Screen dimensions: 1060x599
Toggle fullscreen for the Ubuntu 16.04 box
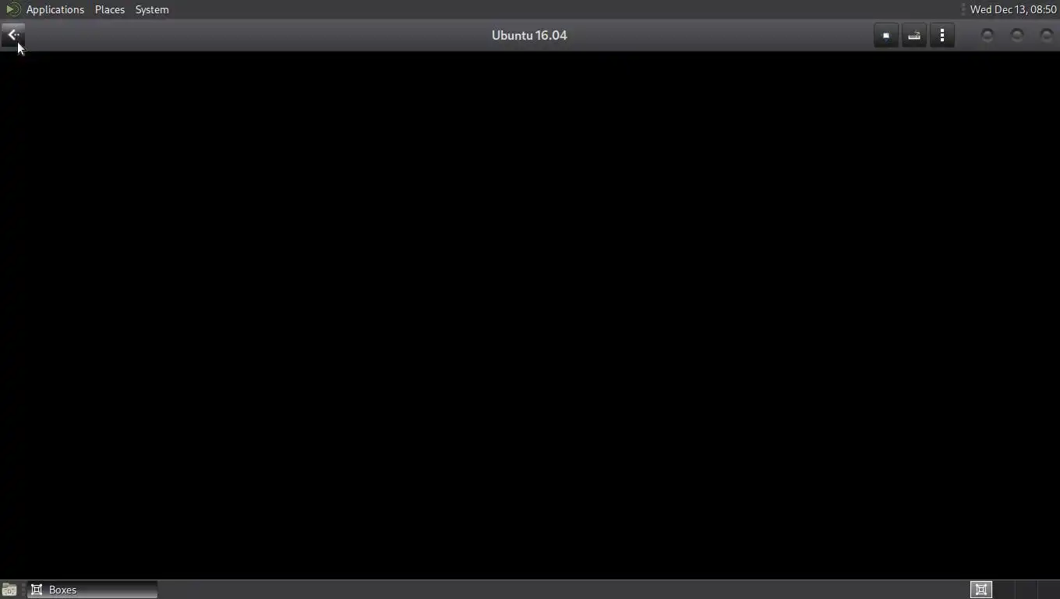pyautogui.click(x=886, y=35)
